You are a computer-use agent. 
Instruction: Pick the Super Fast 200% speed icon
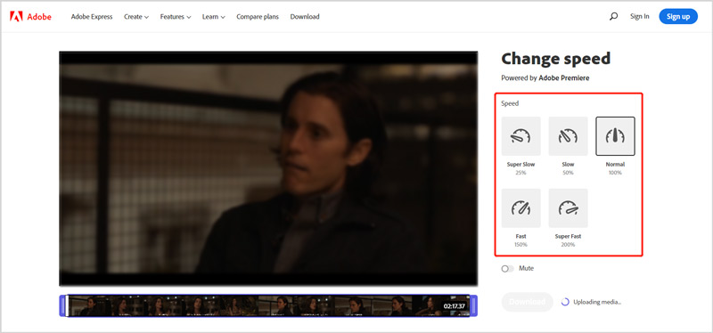(x=568, y=208)
